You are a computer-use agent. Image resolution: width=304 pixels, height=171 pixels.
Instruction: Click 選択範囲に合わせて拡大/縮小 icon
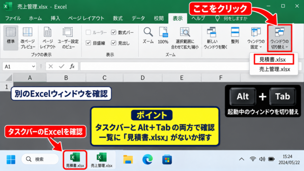click(185, 38)
